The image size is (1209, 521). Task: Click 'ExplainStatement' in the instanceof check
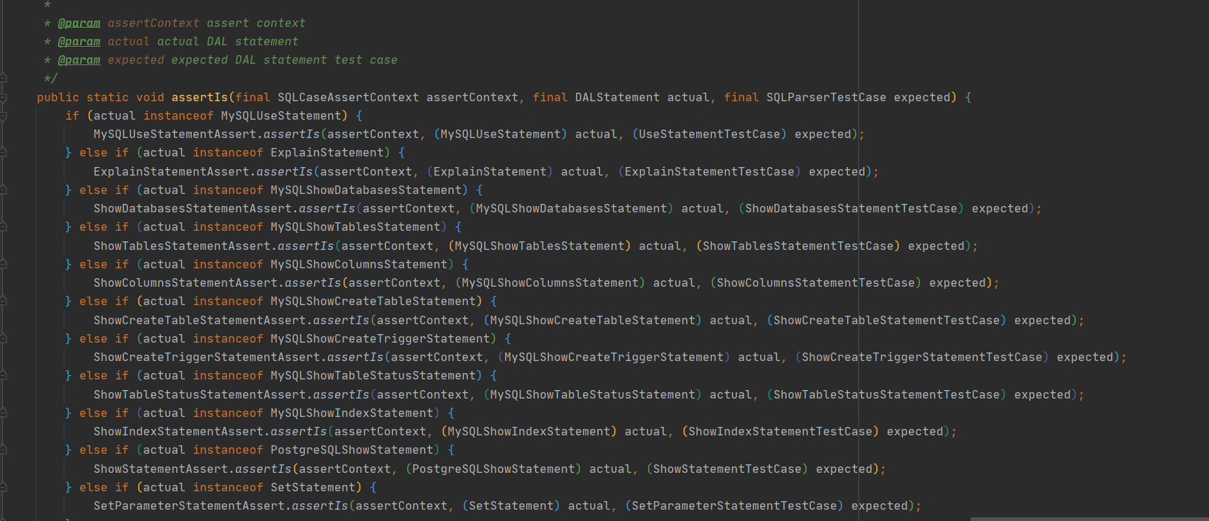pos(327,153)
